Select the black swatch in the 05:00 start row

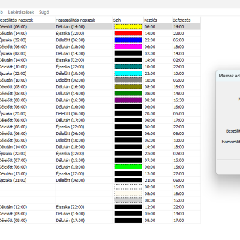tap(128, 214)
